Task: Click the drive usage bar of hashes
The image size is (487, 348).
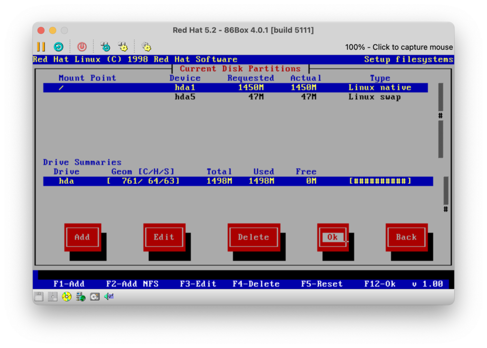Action: pos(380,181)
